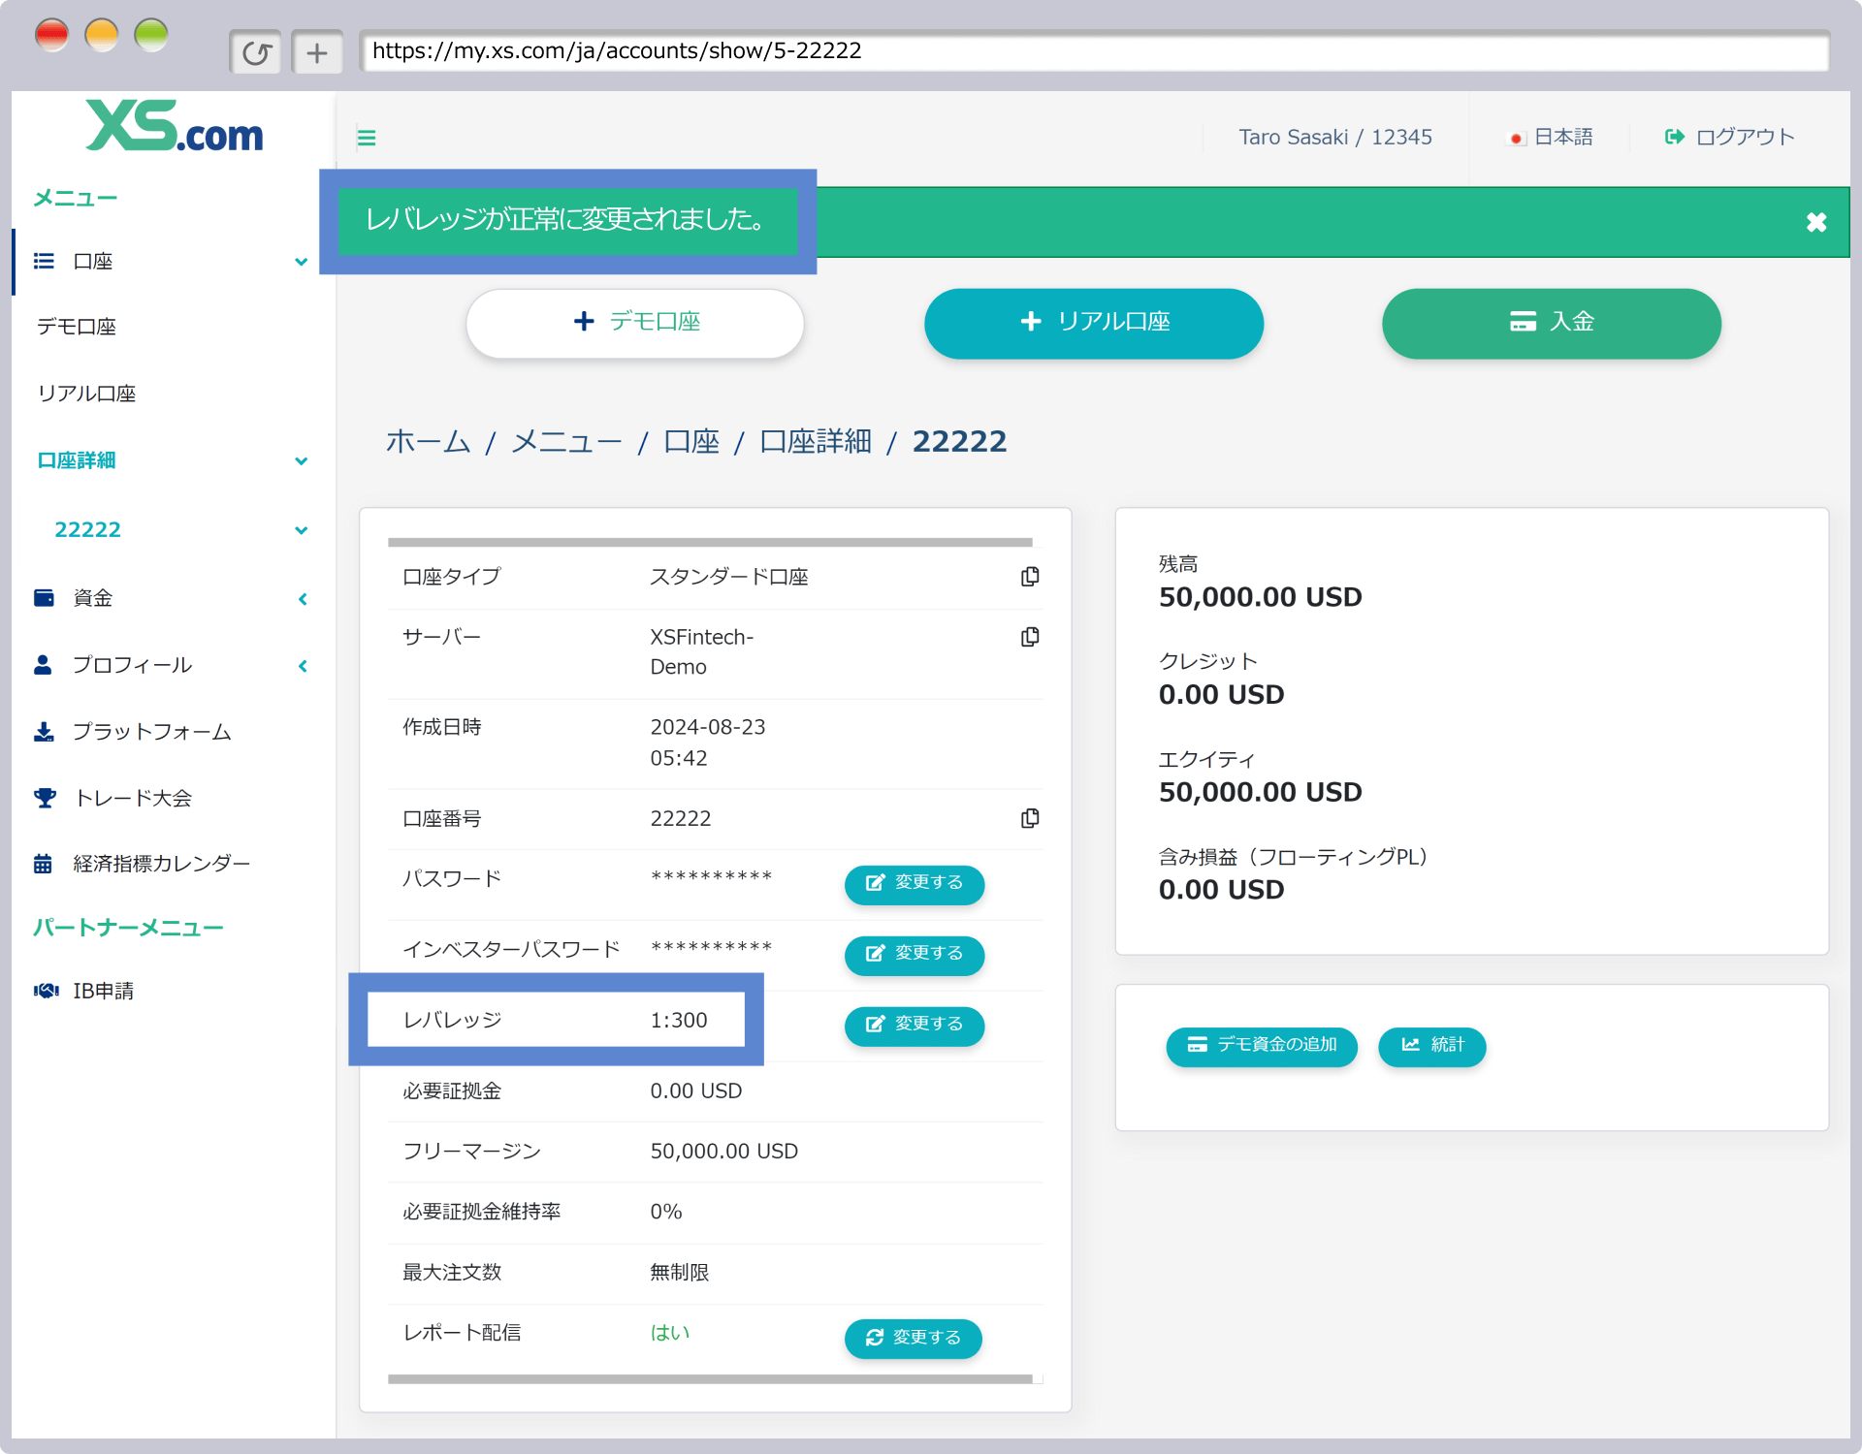
Task: Click the + リアル口座 button
Action: (x=1094, y=323)
